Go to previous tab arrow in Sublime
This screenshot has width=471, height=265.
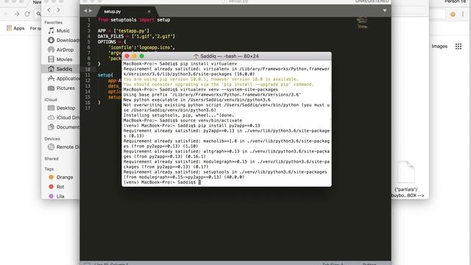(x=85, y=11)
